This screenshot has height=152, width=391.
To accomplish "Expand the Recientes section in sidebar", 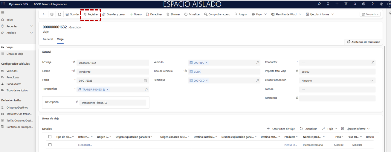I will pyautogui.click(x=31, y=26).
